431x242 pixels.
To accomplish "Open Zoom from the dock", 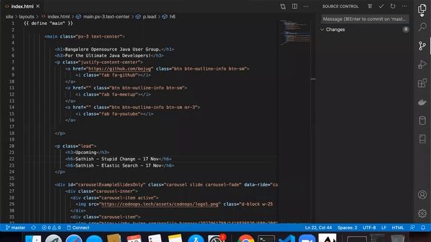I will (307, 239).
